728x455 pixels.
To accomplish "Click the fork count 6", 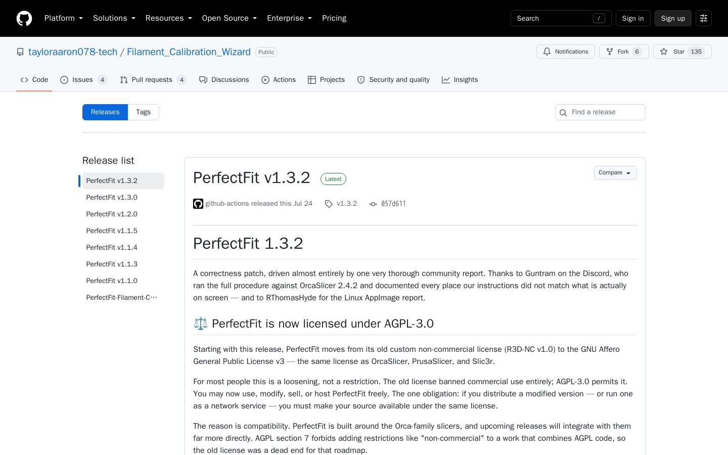I will coord(637,52).
